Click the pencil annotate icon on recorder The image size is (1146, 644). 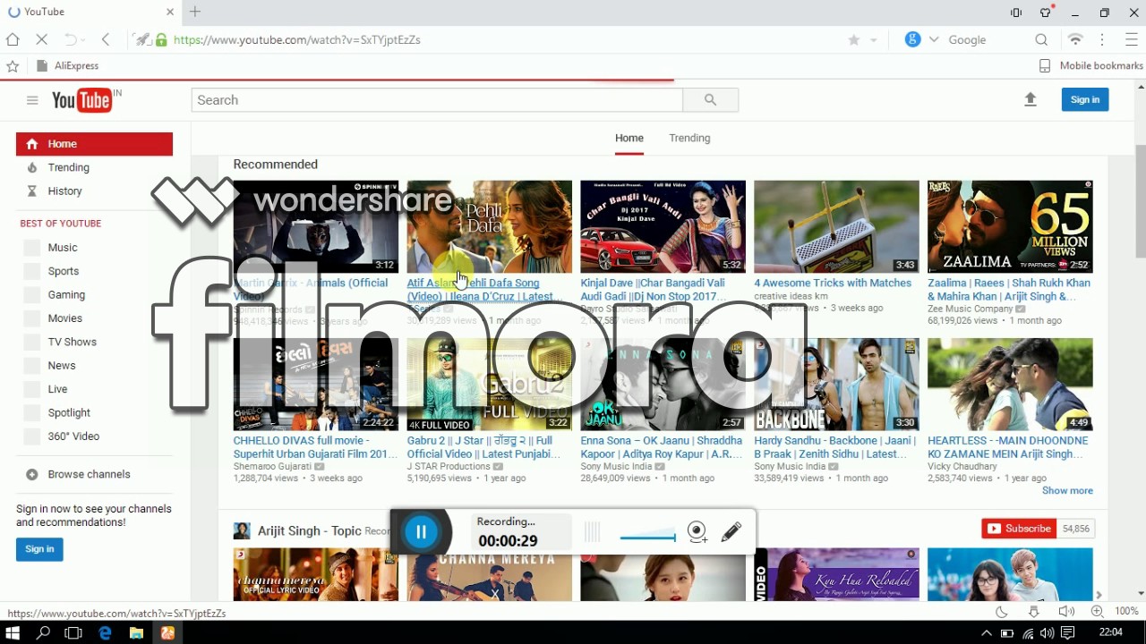pyautogui.click(x=731, y=532)
